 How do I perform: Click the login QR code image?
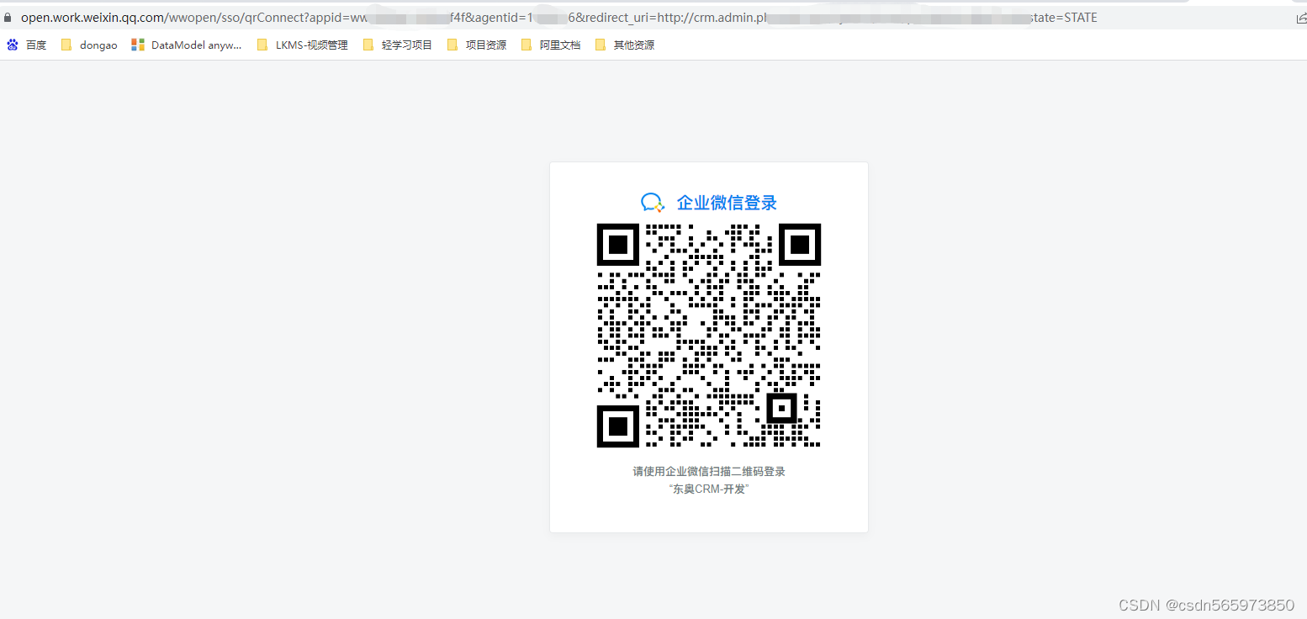(708, 336)
